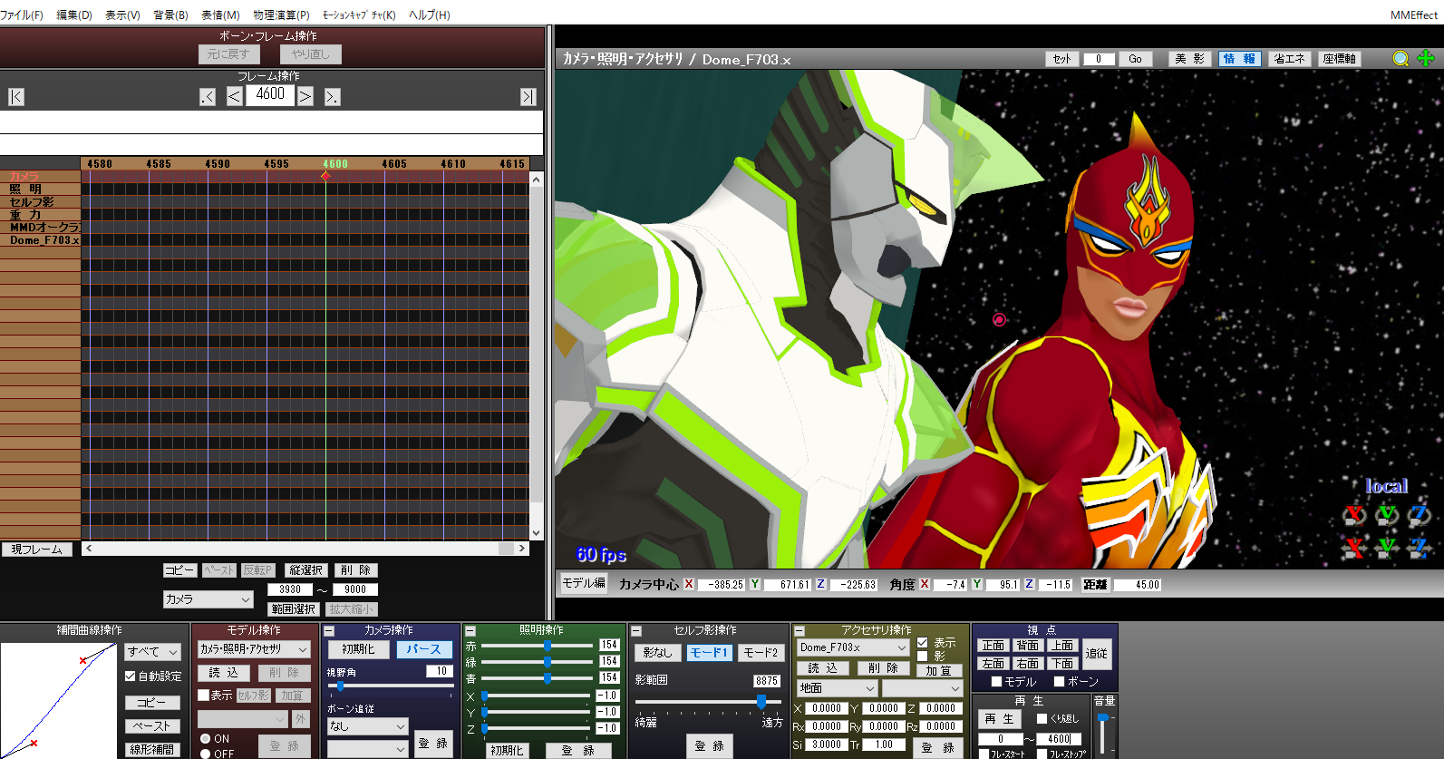
Task: Click the top red X rotation axis icon
Action: [x=1355, y=515]
